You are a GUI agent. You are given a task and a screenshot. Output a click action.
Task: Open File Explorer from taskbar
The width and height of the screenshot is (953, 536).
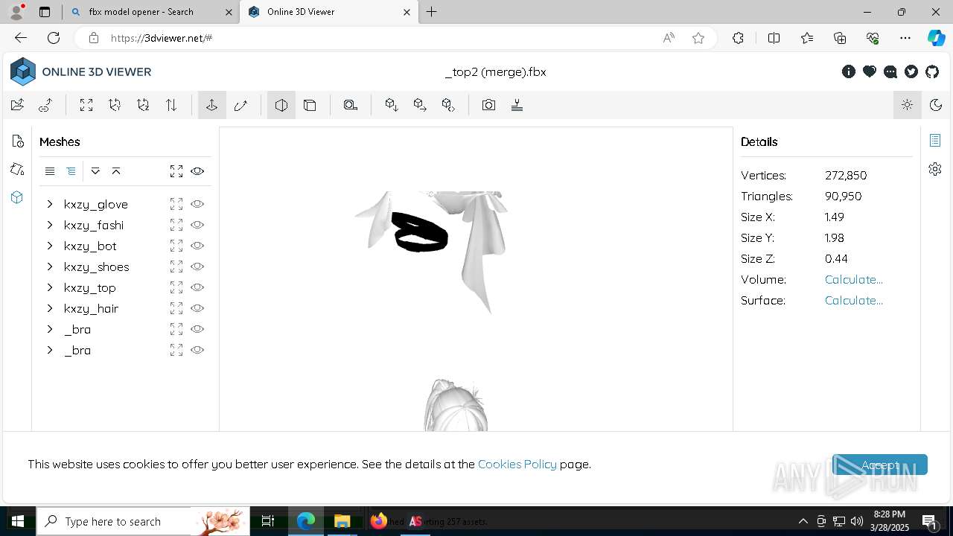click(x=342, y=521)
